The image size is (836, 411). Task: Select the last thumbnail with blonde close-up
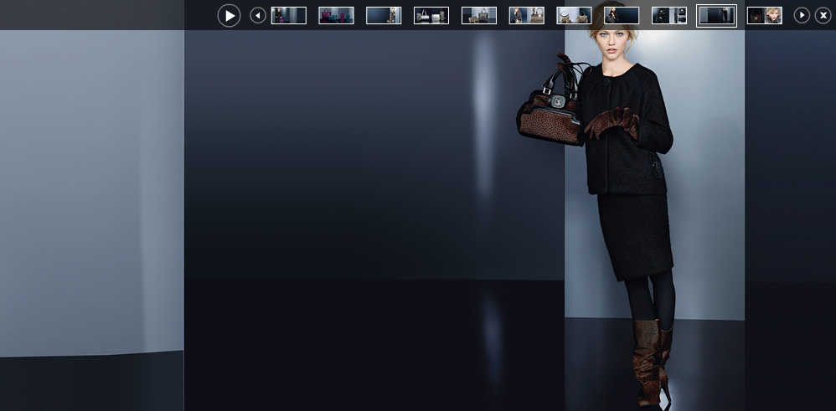(765, 15)
